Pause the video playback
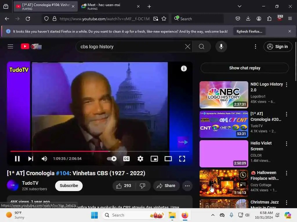 (17, 159)
